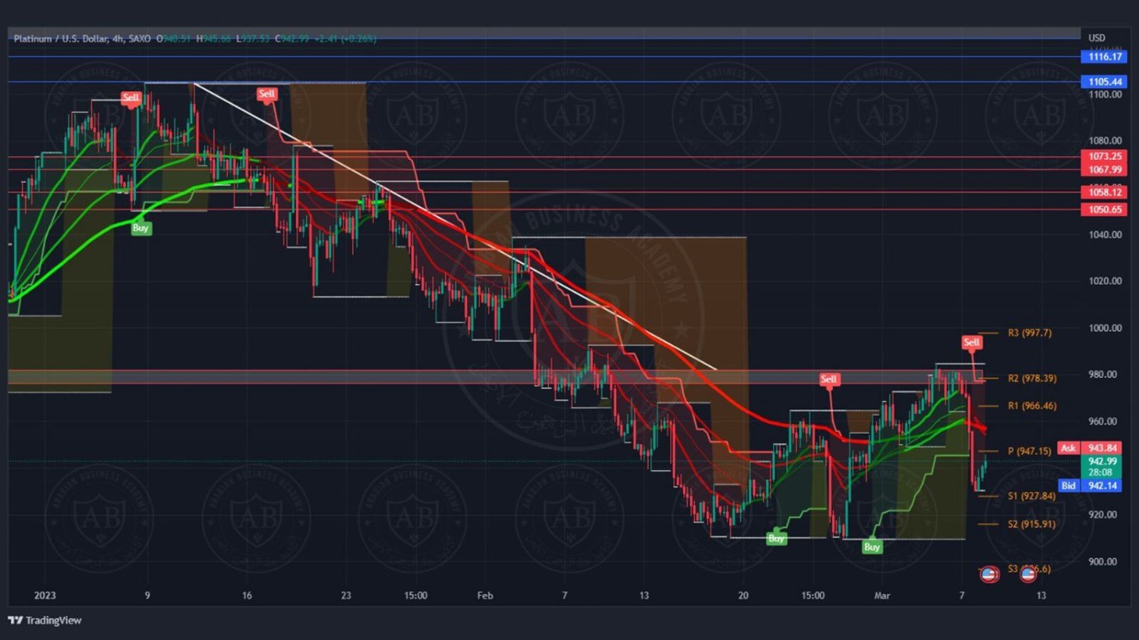
Task: Select the Sell marker on the gray zone
Action: (x=828, y=379)
